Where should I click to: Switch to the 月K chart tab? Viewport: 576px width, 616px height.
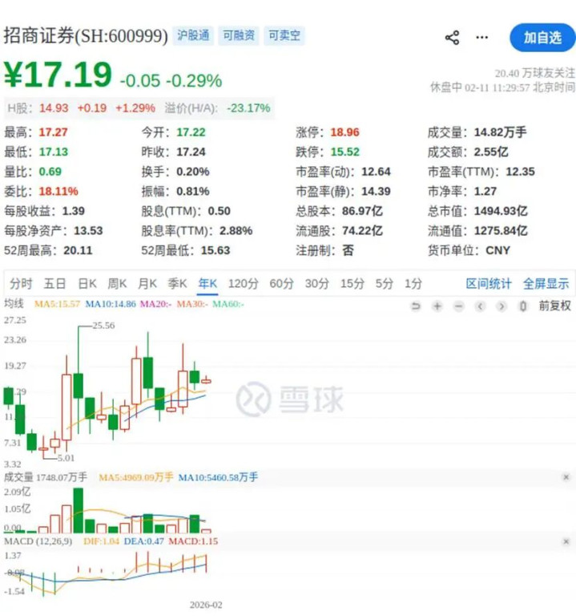click(147, 283)
